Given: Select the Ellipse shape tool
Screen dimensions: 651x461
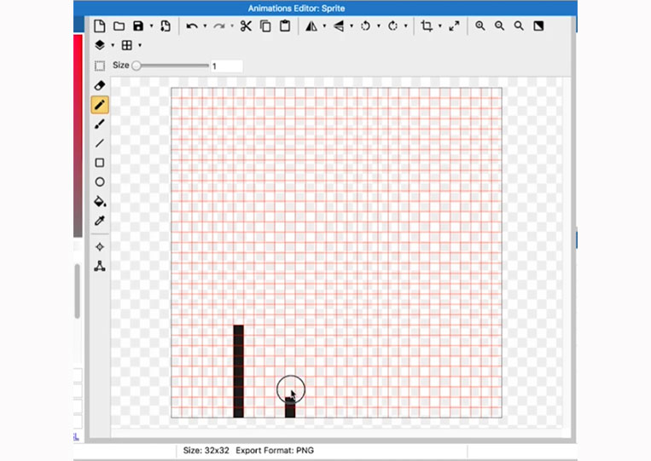Looking at the screenshot, I should pyautogui.click(x=100, y=182).
